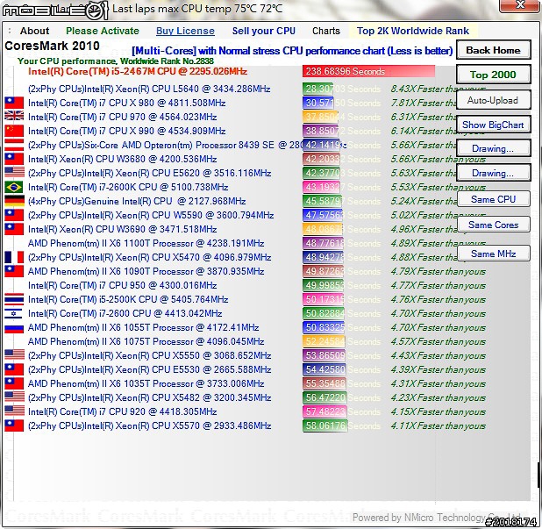Image resolution: width=542 pixels, height=529 pixels.
Task: Click the Show BigChart button
Action: click(x=493, y=125)
